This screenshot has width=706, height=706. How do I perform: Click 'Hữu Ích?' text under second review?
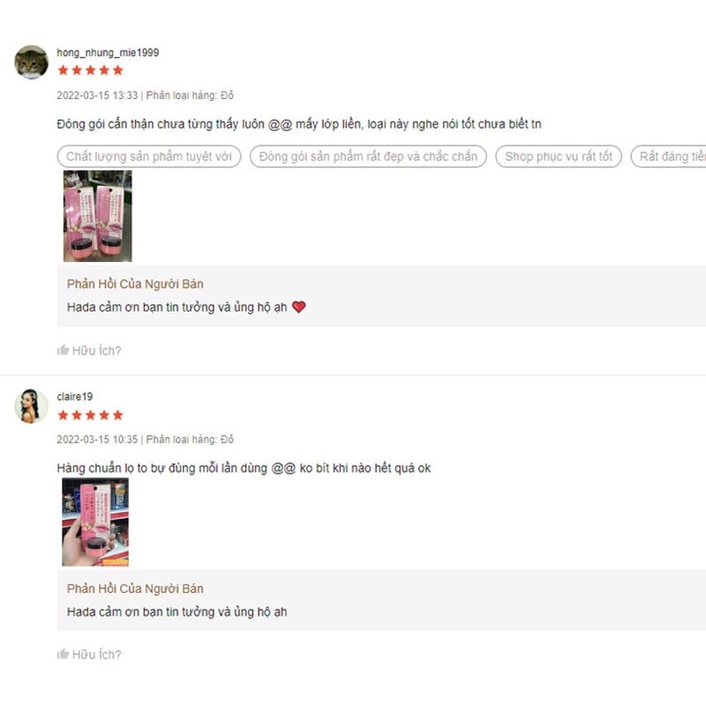tap(97, 654)
